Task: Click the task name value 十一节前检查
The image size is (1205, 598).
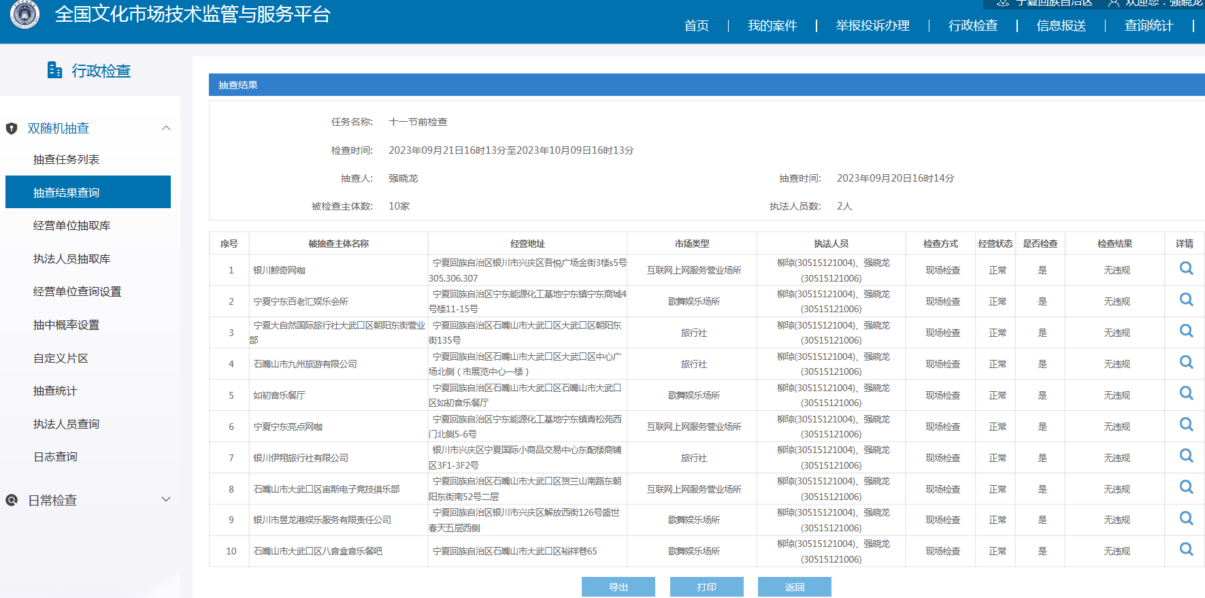Action: pyautogui.click(x=418, y=122)
